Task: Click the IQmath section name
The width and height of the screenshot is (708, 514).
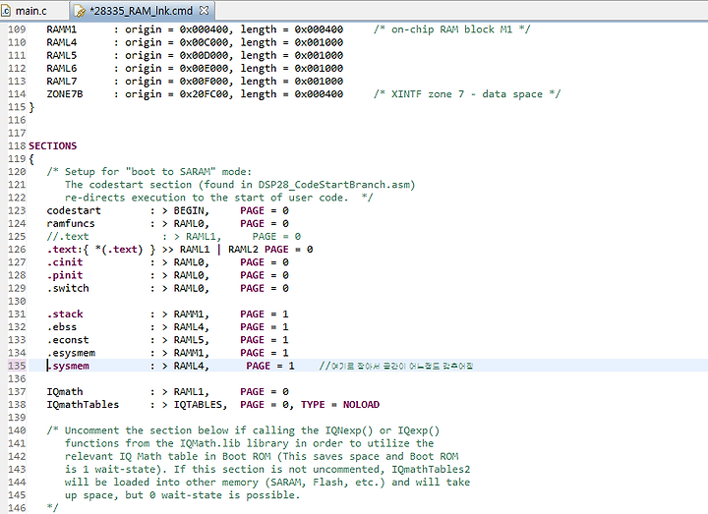Action: tap(65, 392)
